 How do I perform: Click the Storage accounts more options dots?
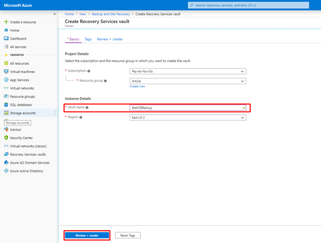pos(55,113)
